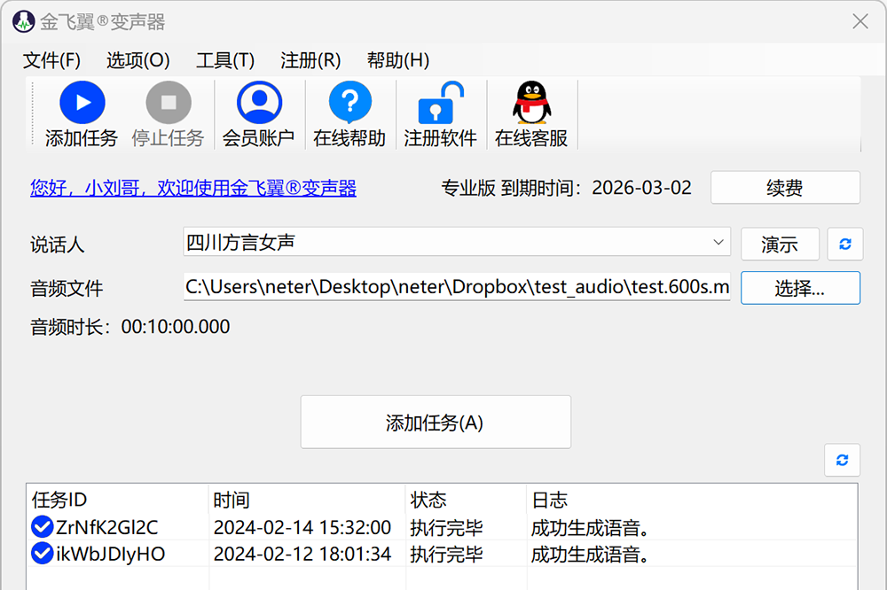The height and width of the screenshot is (590, 887).
Task: Open the 工具(T) menu
Action: coord(225,60)
